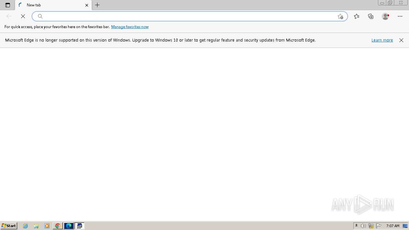The image size is (409, 230).
Task: Open the volume speaker tray icon
Action: click(x=363, y=226)
